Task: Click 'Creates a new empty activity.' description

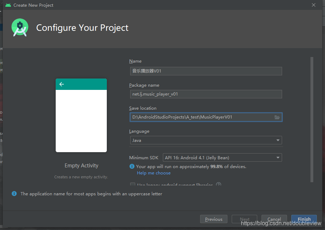Action: click(x=81, y=177)
